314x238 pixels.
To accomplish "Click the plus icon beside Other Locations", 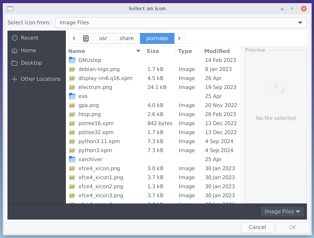I will [x=15, y=79].
